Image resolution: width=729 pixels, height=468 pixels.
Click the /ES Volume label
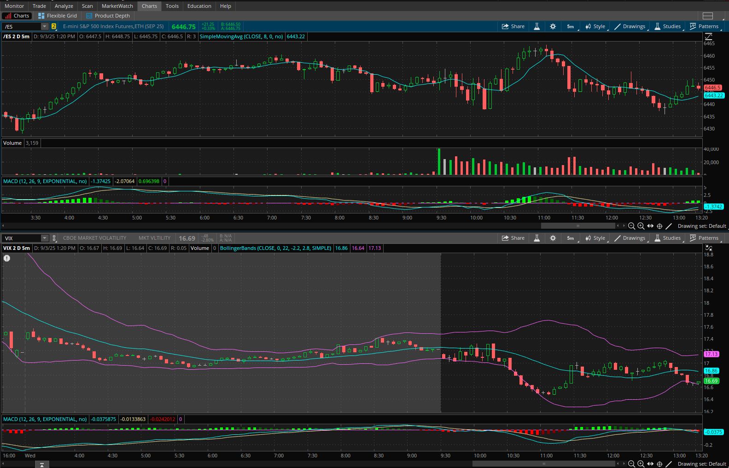(x=12, y=143)
